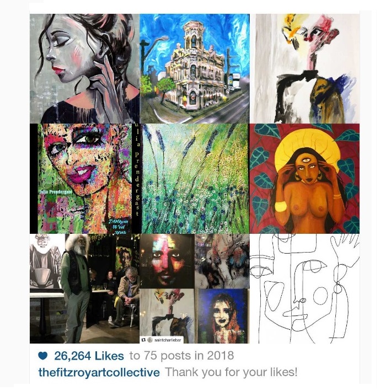Click the saintcharliebar repost label

(x=168, y=340)
